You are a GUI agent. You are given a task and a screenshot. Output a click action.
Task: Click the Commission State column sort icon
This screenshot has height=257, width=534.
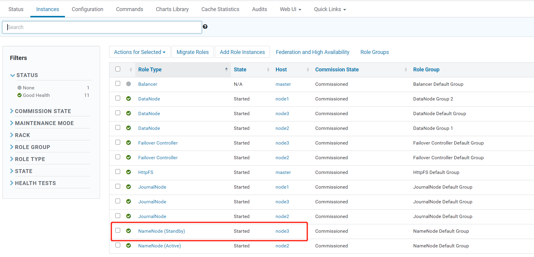tap(406, 70)
